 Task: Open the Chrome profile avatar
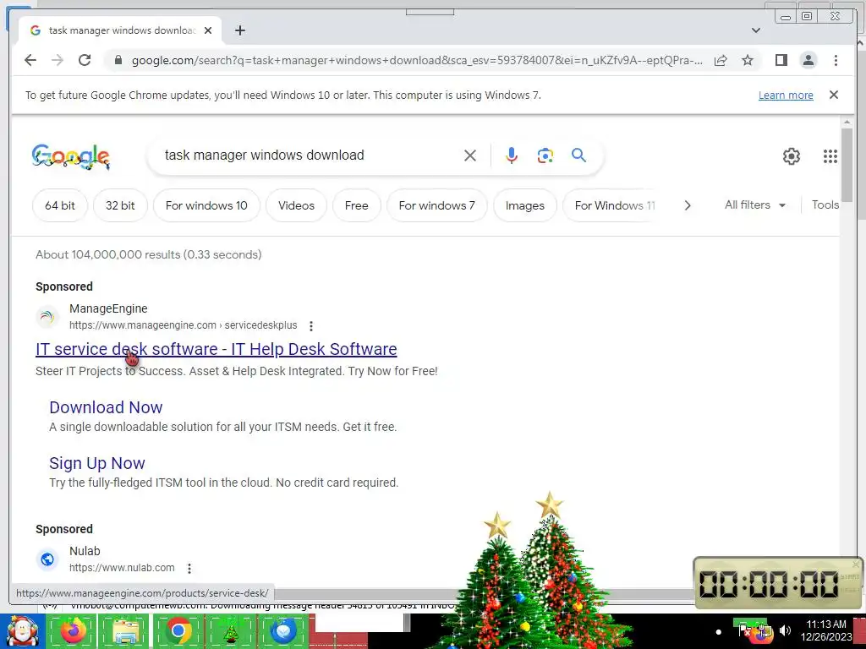[x=808, y=60]
